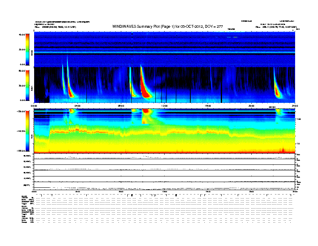The image size is (318, 246).
Task: Click the 04:00 time label under RAD1 panel
Action: (x=77, y=106)
